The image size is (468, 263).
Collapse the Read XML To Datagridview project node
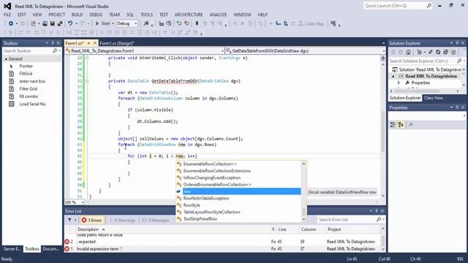(393, 76)
